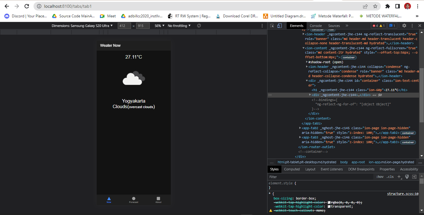The height and width of the screenshot is (215, 424).
Task: Open the Styles tab
Action: tap(274, 169)
